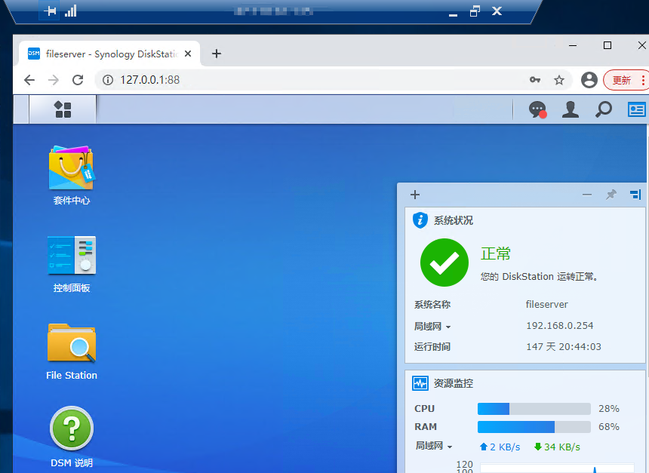The height and width of the screenshot is (473, 649).
Task: Close the fileserver browser tab
Action: tap(188, 54)
